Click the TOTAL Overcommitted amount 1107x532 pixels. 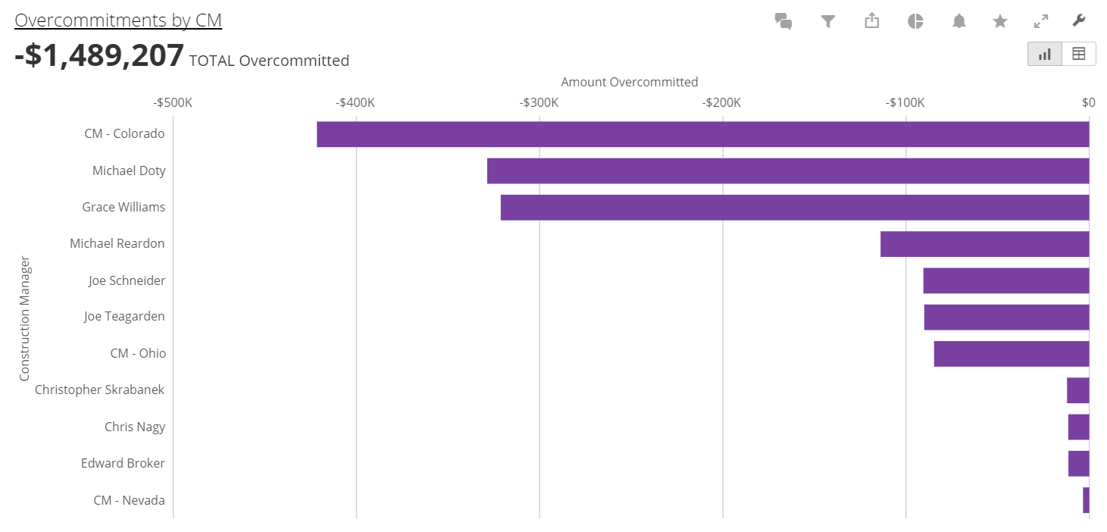click(99, 55)
